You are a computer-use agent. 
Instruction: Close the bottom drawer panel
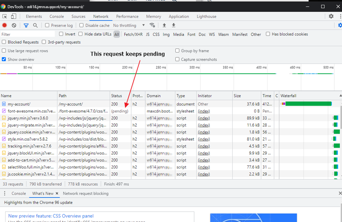(340, 193)
